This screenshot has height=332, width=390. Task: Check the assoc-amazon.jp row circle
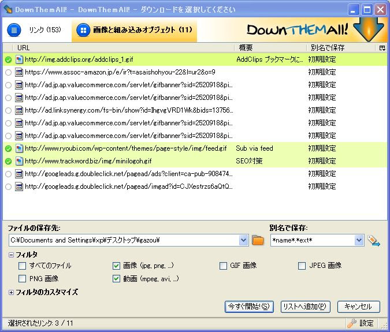(x=9, y=72)
